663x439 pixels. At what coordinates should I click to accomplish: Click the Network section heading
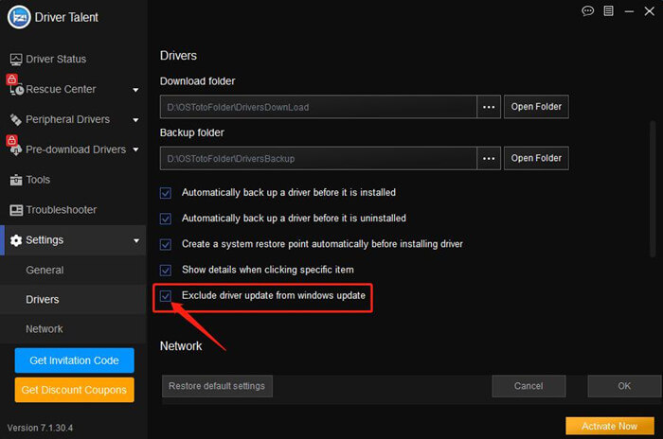pyautogui.click(x=181, y=346)
